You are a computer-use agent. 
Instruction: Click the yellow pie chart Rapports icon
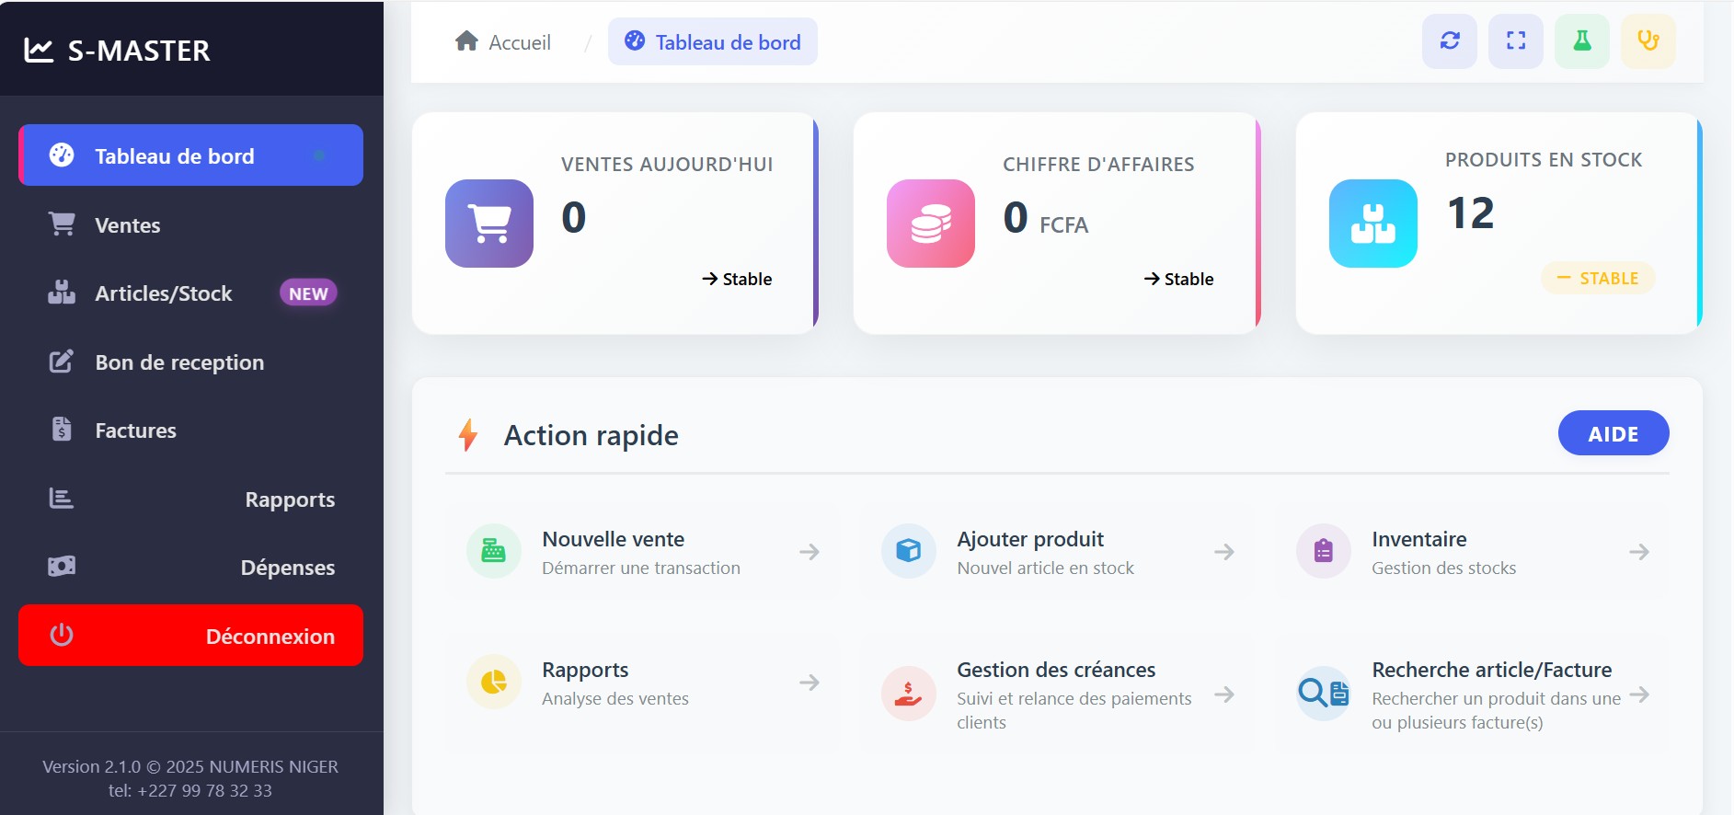[494, 682]
